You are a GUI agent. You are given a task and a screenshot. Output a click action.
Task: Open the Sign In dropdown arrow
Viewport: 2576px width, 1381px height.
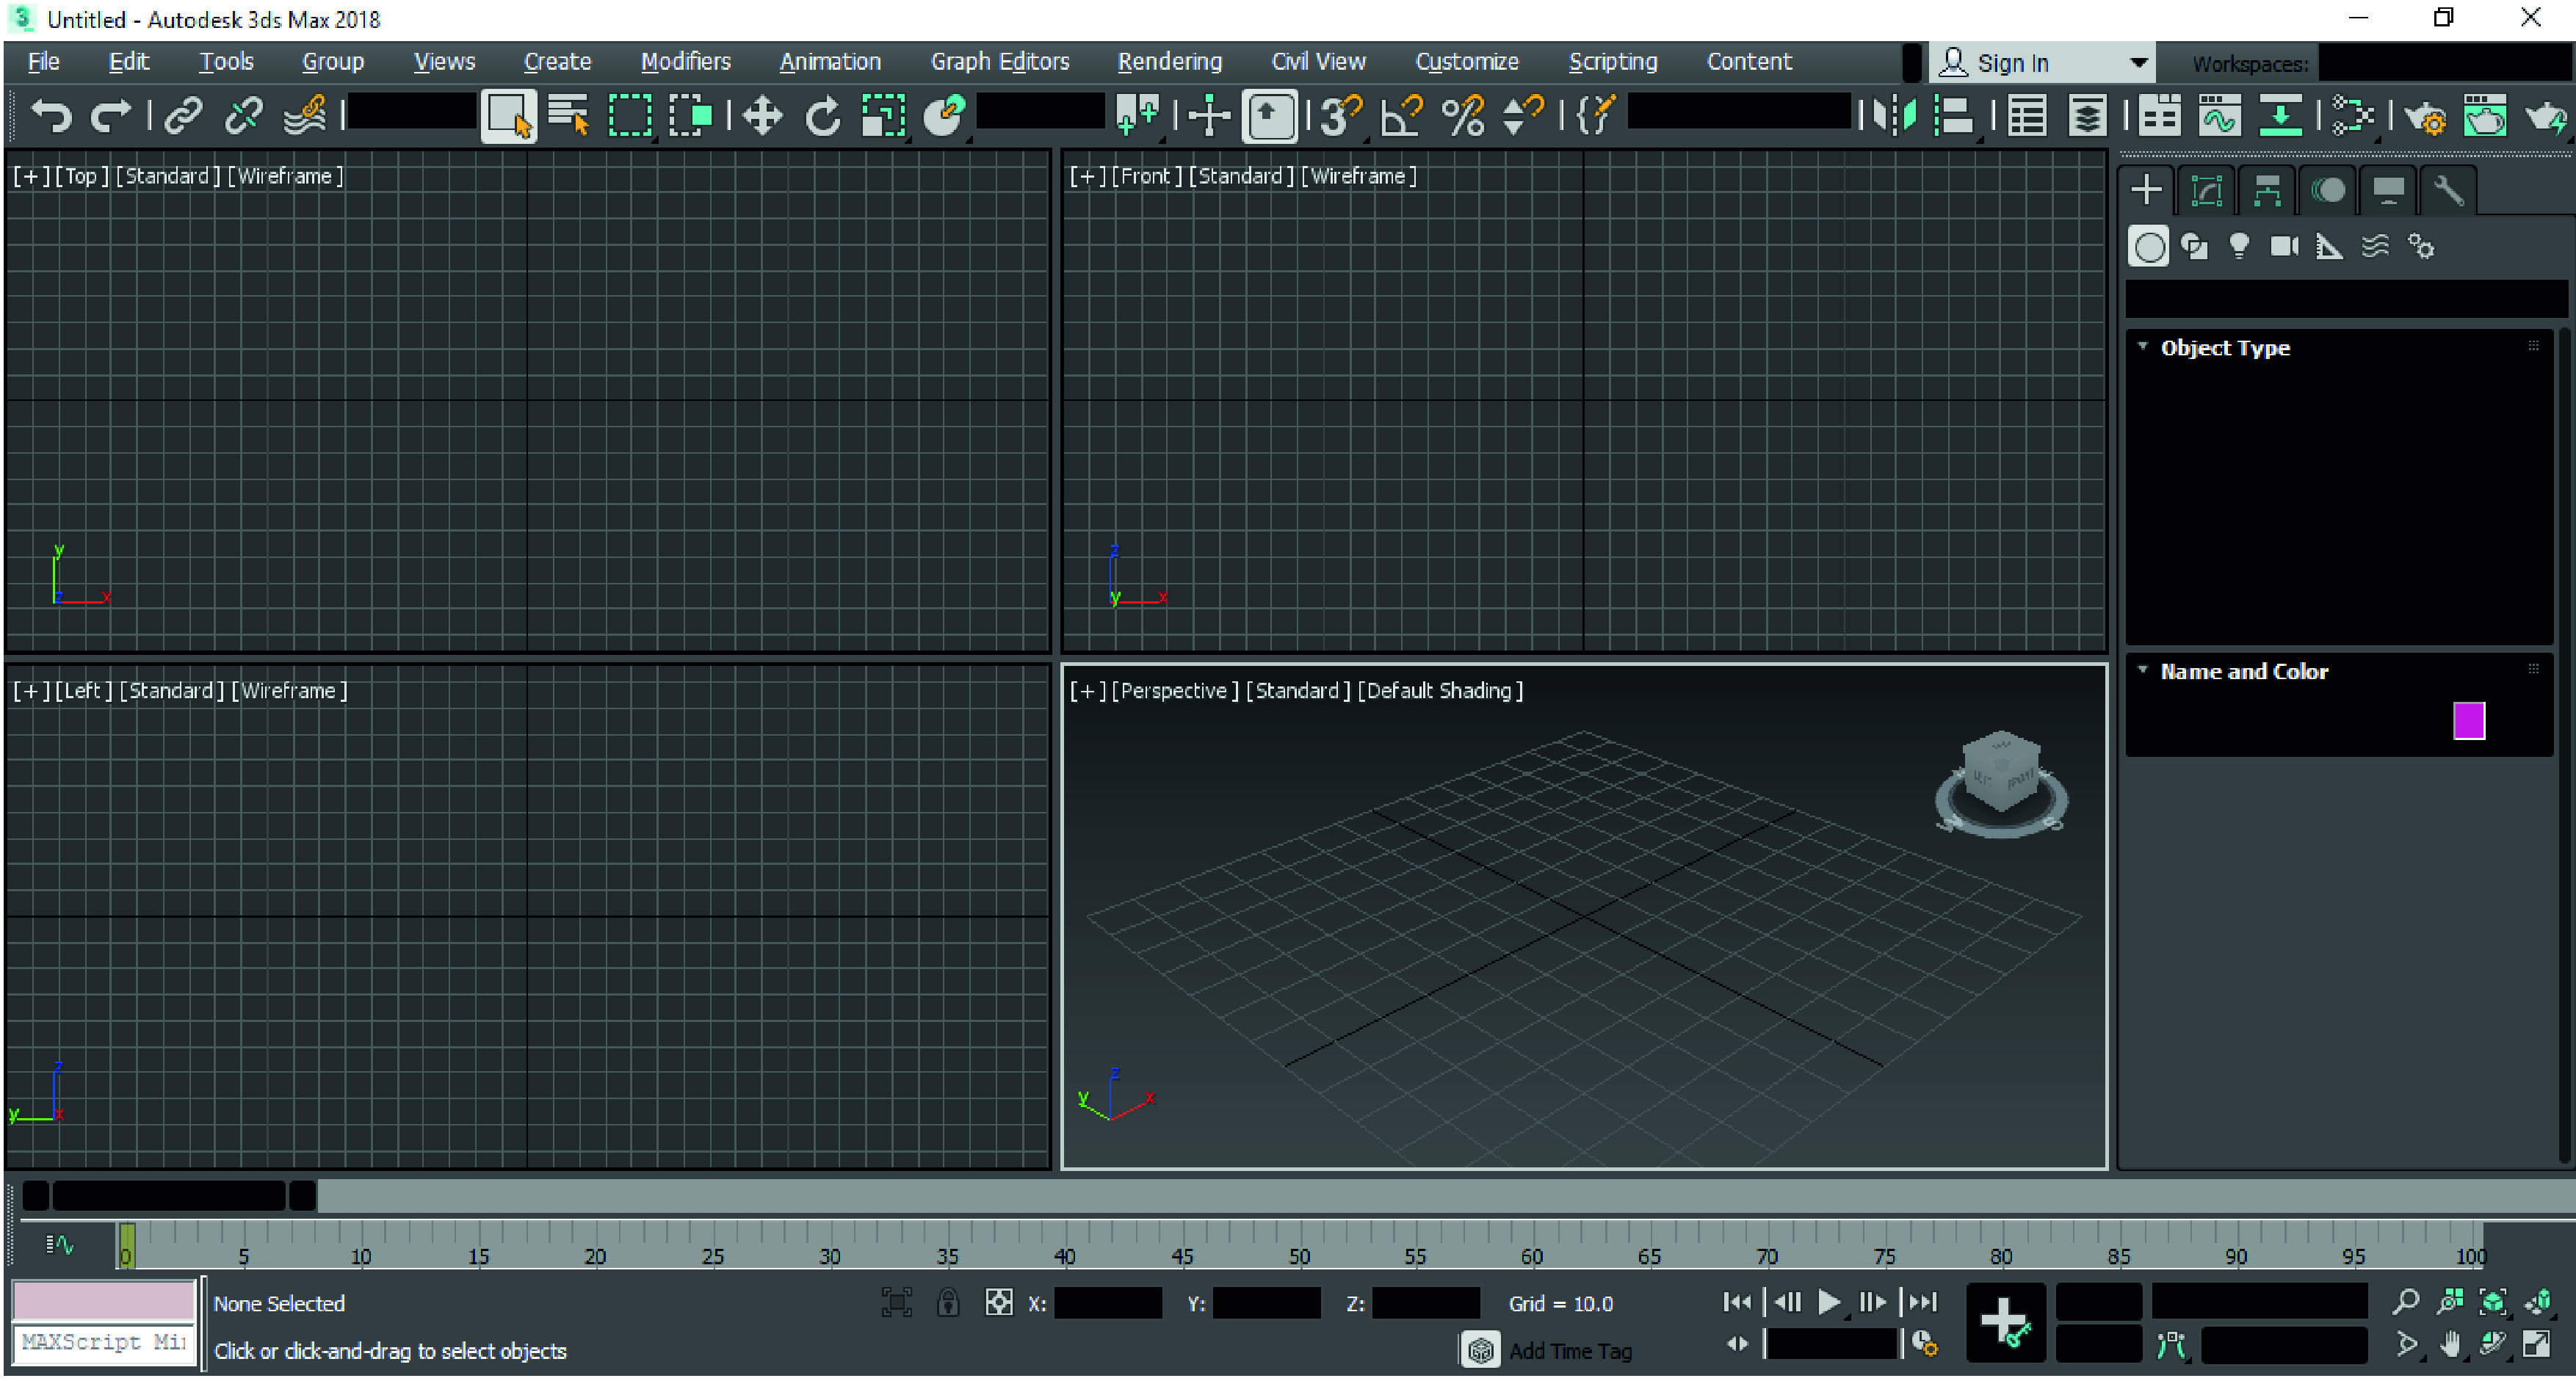pos(2138,63)
